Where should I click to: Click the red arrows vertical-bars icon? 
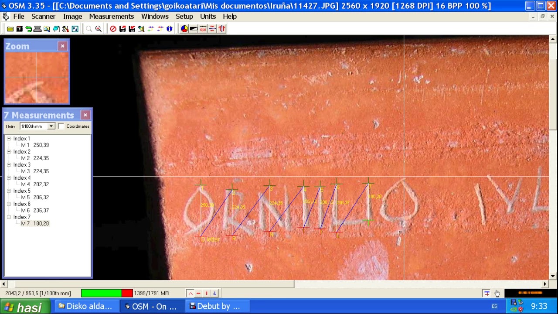tap(222, 29)
